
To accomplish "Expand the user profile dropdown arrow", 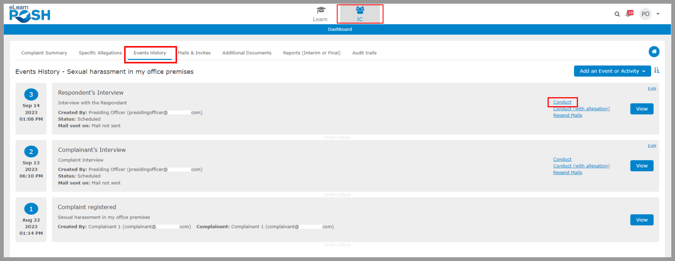I will [x=658, y=14].
